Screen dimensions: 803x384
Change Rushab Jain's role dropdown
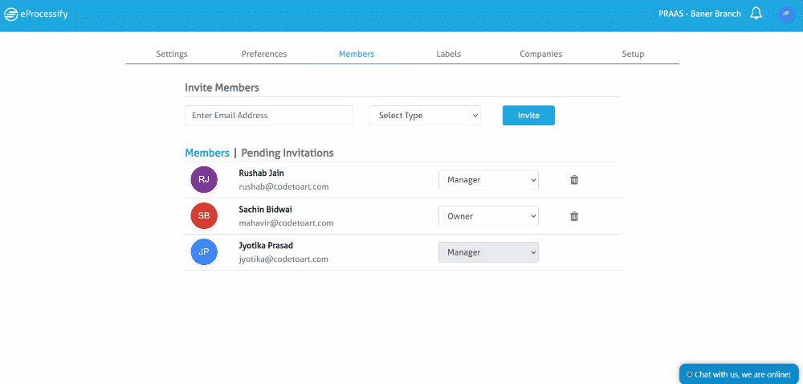[x=488, y=180]
